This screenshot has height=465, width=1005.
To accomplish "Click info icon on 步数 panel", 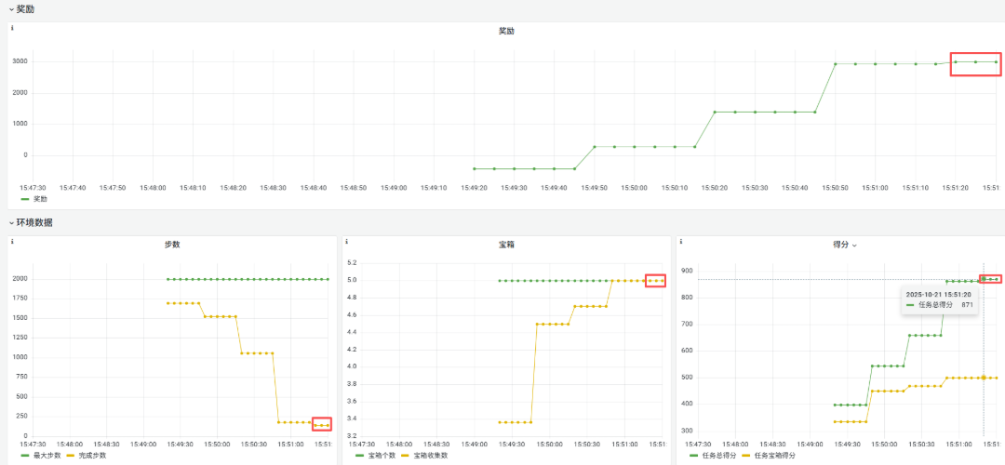I will pyautogui.click(x=12, y=242).
